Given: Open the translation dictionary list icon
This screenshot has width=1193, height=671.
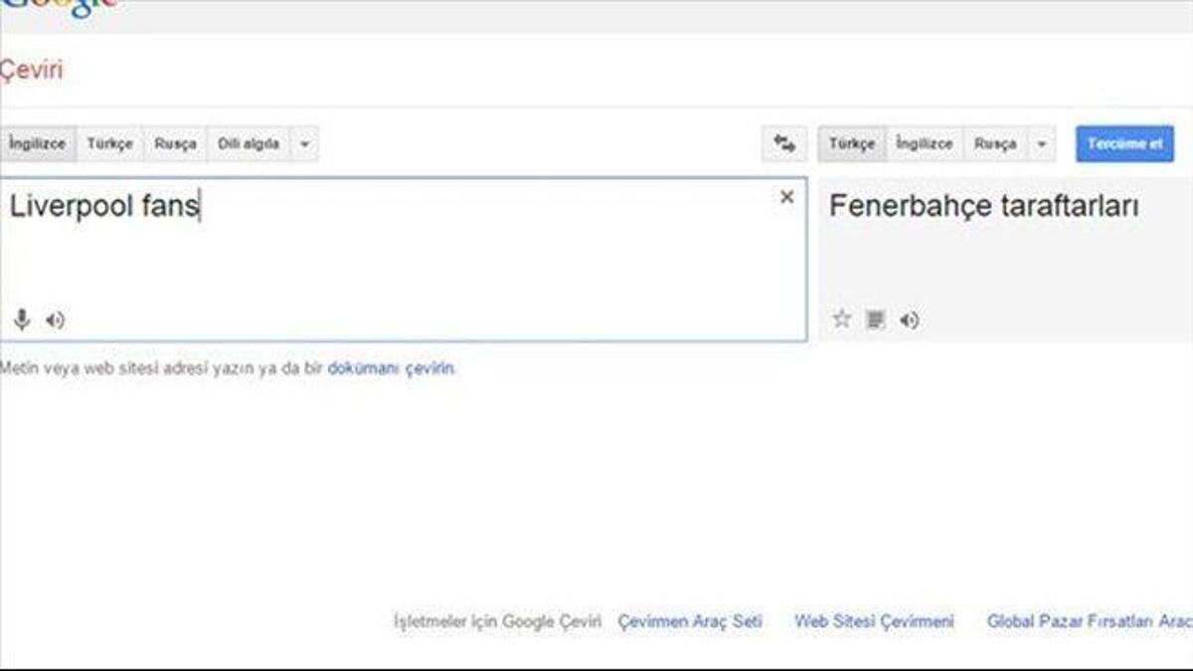Looking at the screenshot, I should pos(875,319).
